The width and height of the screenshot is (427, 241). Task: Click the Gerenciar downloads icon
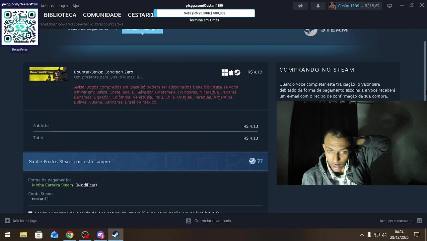[x=189, y=221]
